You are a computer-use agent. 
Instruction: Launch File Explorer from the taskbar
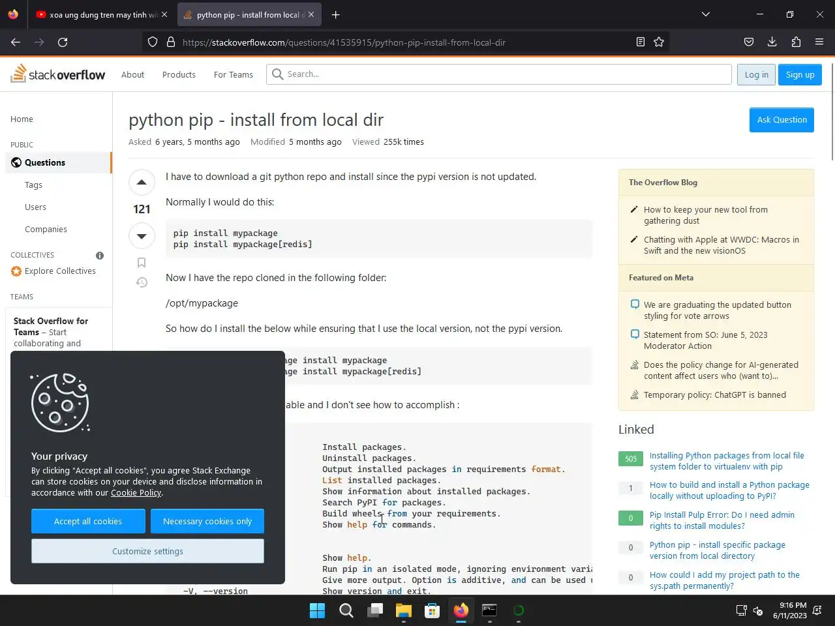404,610
